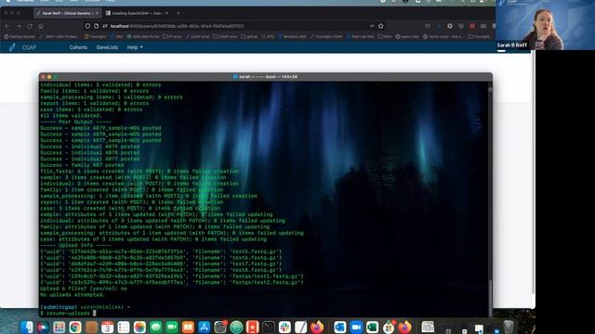Image resolution: width=595 pixels, height=334 pixels.
Task: Click the fastqs/test2.fastq.gz upload info line
Action: click(172, 282)
